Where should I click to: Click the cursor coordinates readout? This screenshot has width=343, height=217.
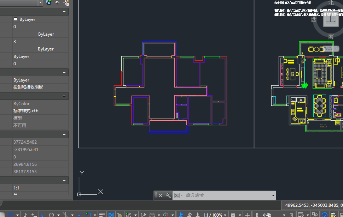[313, 205]
